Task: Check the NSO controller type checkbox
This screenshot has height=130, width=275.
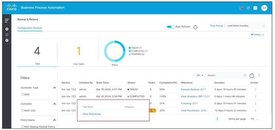Action: 22,94
